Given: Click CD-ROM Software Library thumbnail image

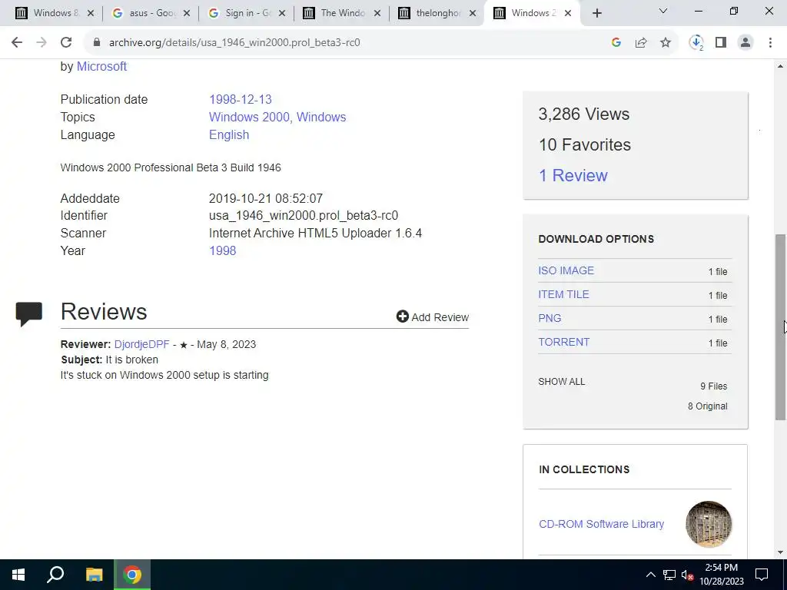Looking at the screenshot, I should click(708, 524).
